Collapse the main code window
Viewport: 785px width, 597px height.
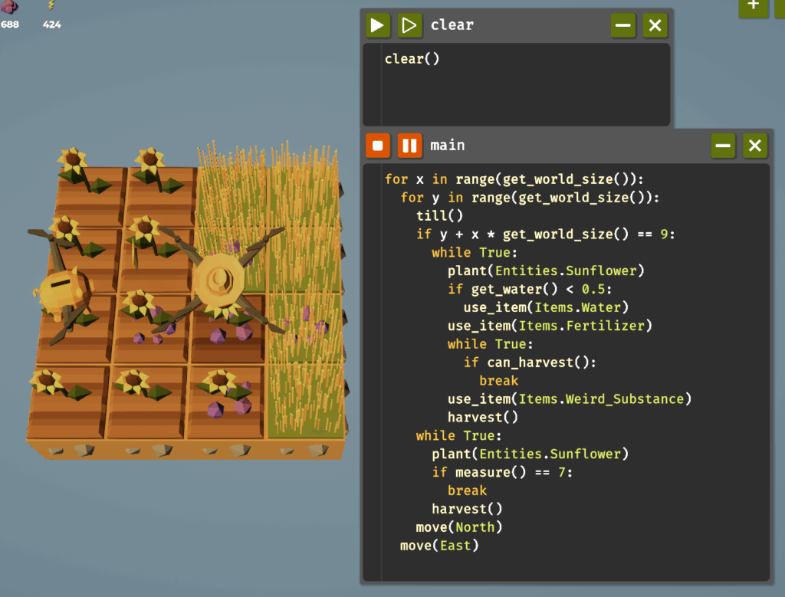[x=723, y=145]
